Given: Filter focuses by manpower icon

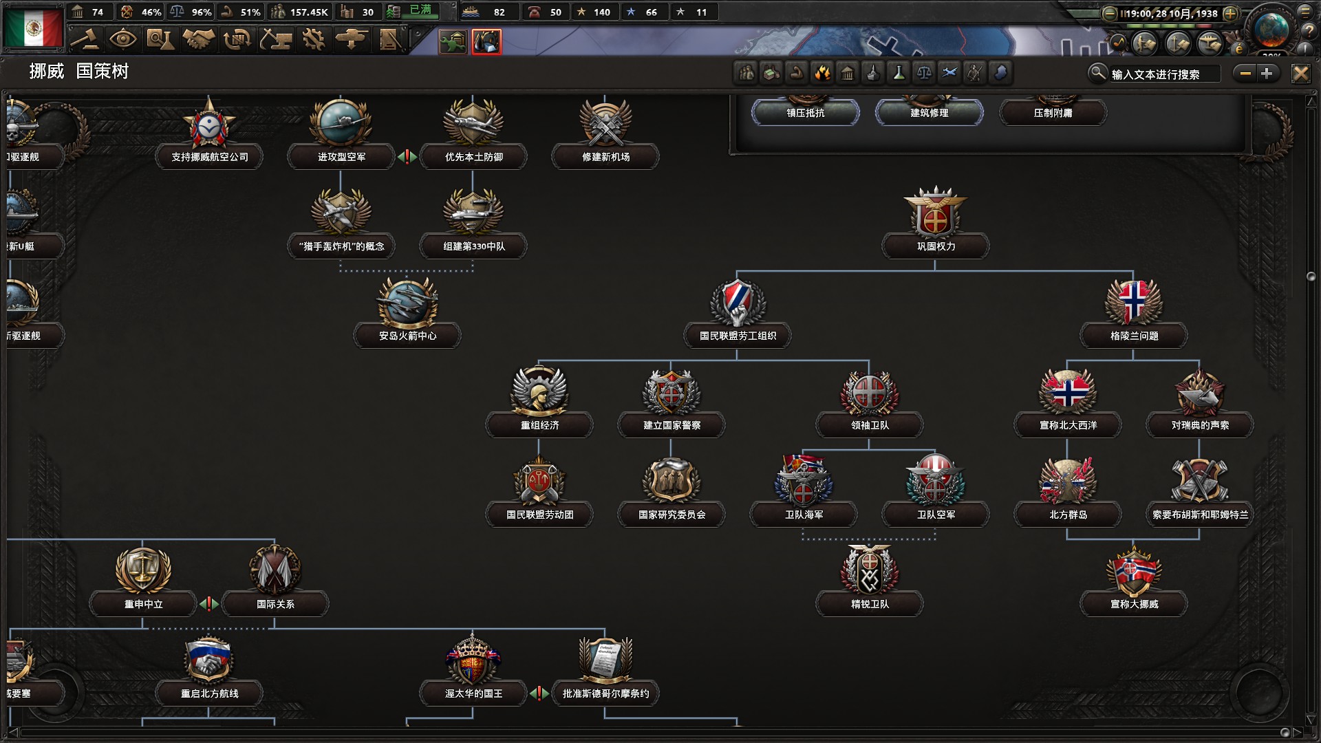Looking at the screenshot, I should [747, 72].
